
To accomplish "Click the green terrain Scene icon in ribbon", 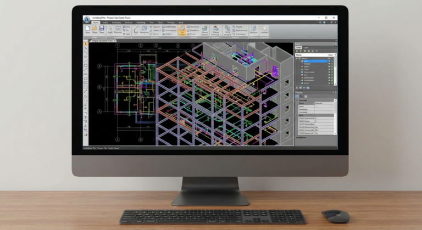I will [x=205, y=28].
